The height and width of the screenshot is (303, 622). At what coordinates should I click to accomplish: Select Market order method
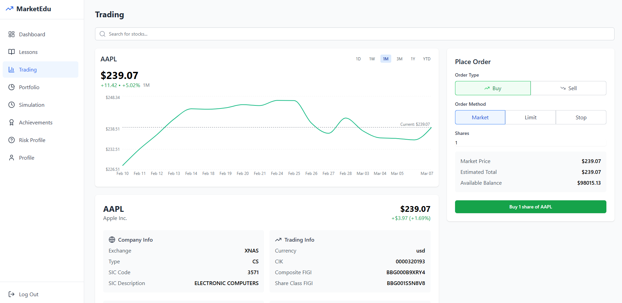(x=480, y=117)
